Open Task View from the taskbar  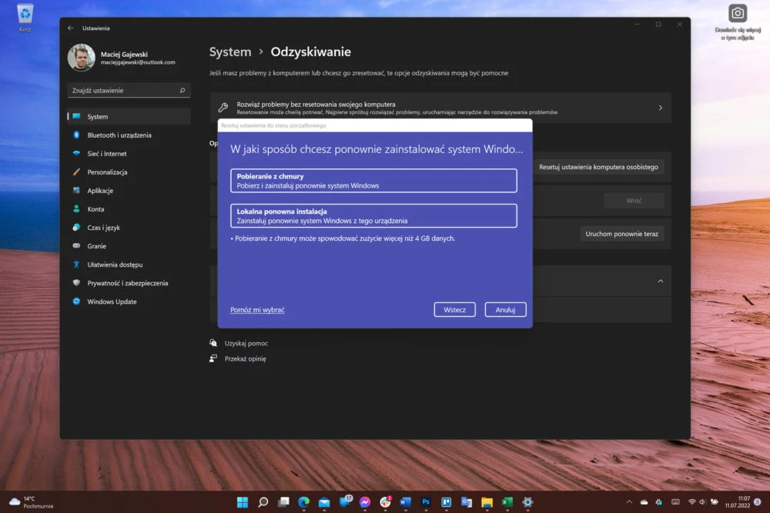[283, 501]
